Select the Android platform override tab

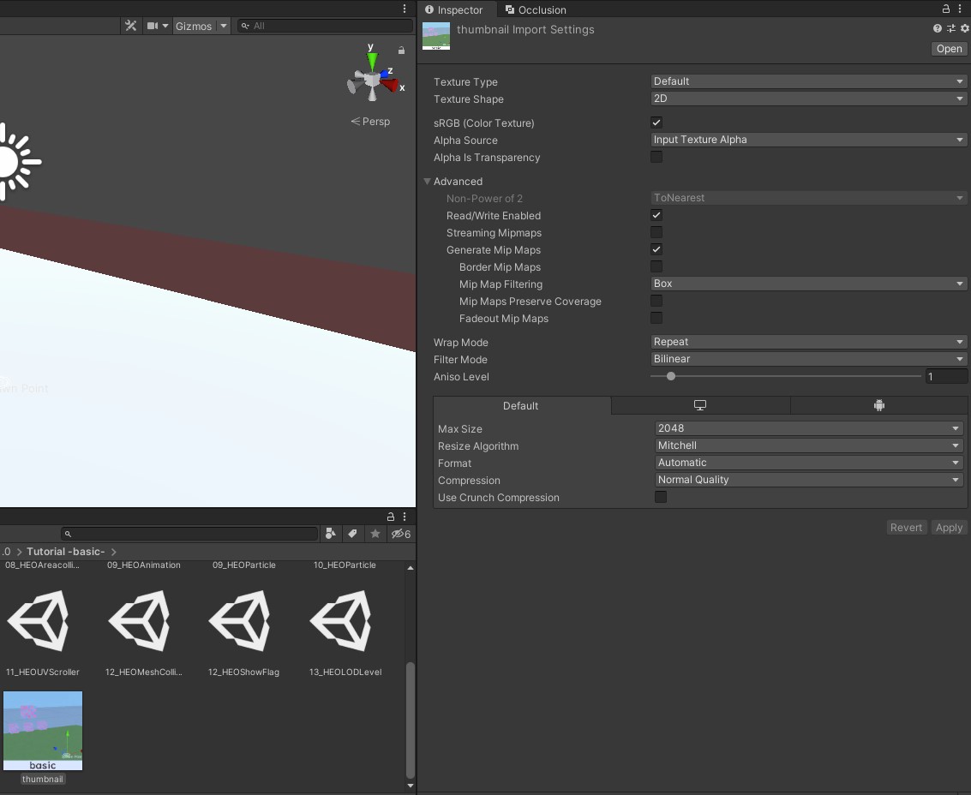click(x=878, y=404)
